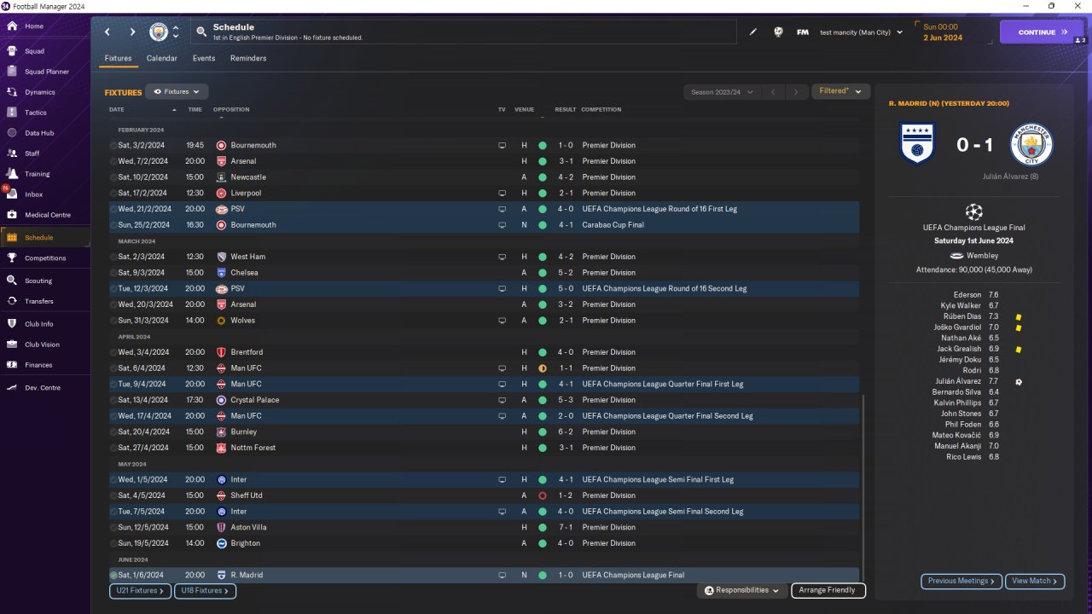The image size is (1092, 614).
Task: Toggle the green marker beside Sat, 1/6/2024
Action: (x=113, y=576)
